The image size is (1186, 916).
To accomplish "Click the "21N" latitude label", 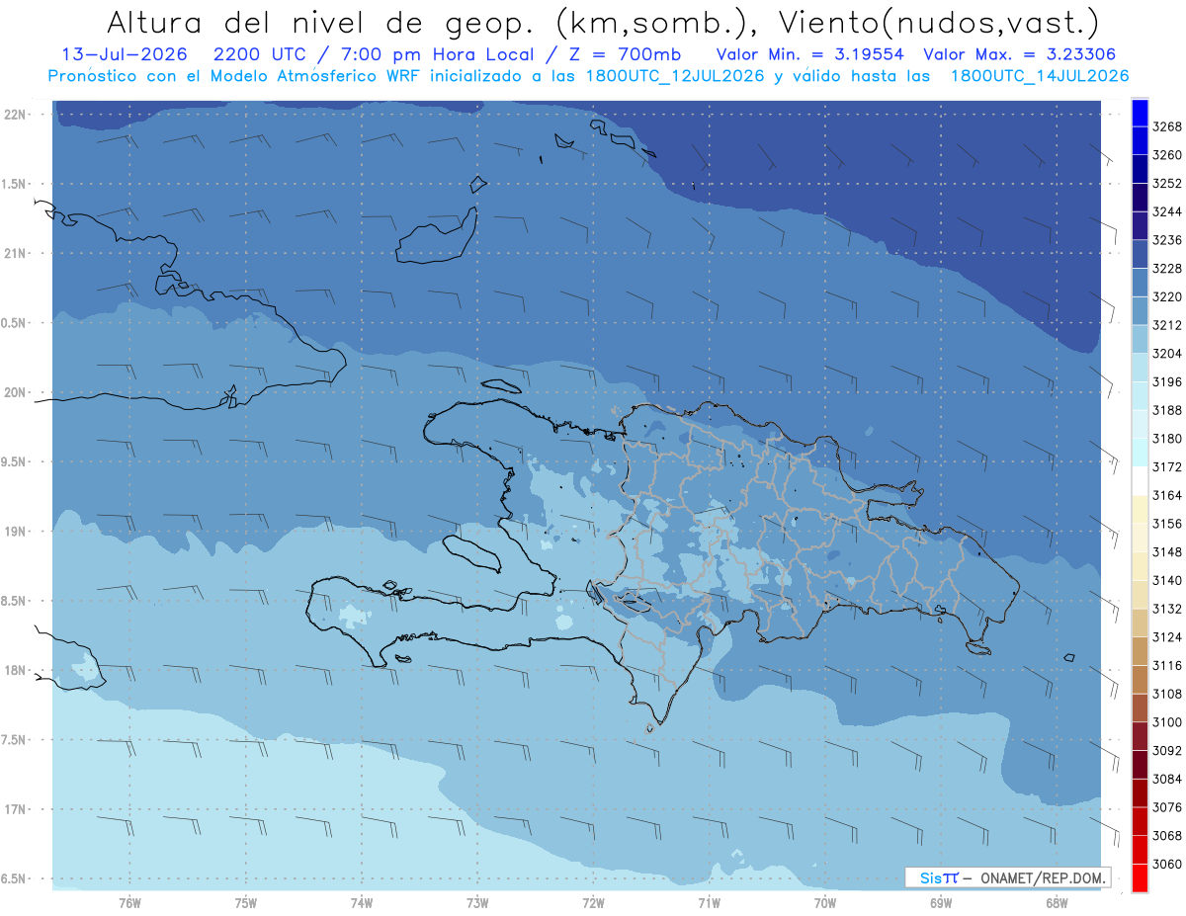I will click(15, 253).
